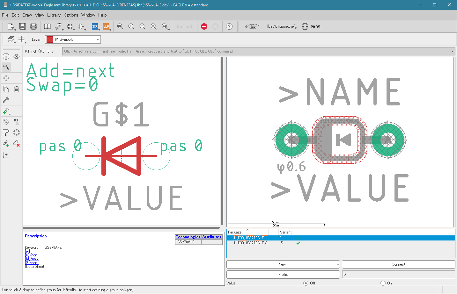Click the Description link
This screenshot has width=457, height=294.
click(36, 236)
